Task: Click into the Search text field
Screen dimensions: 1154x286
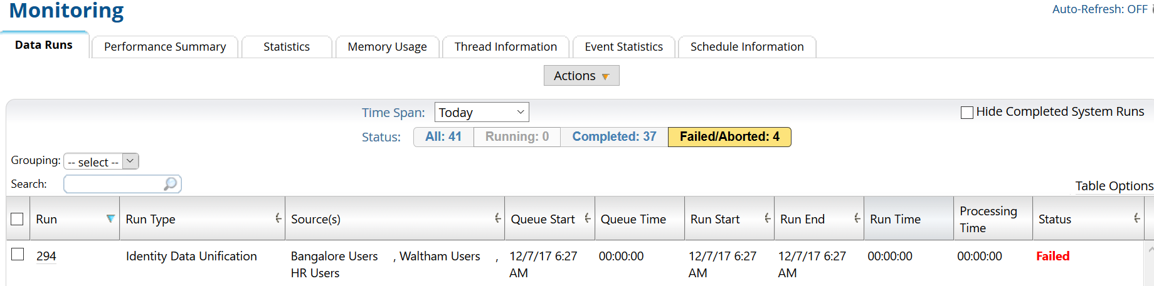Action: (113, 184)
